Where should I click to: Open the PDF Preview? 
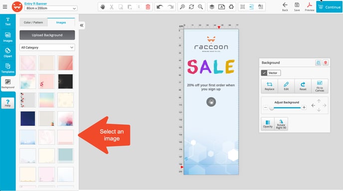[310, 7]
